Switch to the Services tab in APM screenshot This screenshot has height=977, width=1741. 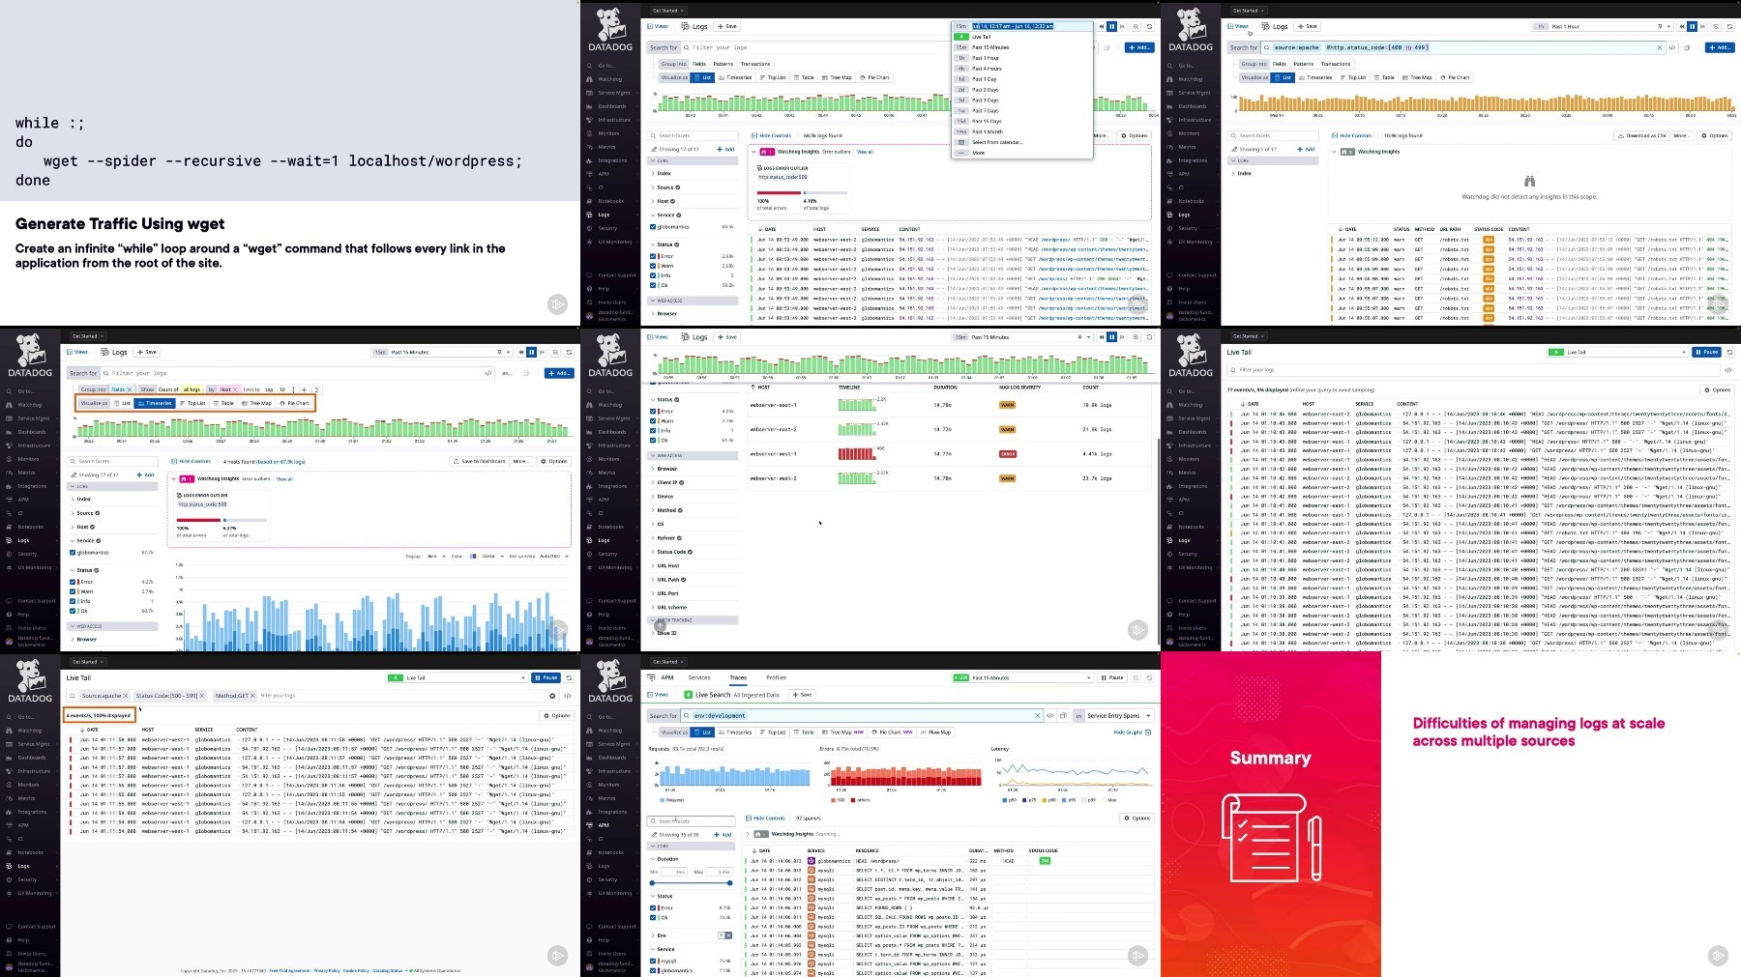click(x=698, y=677)
